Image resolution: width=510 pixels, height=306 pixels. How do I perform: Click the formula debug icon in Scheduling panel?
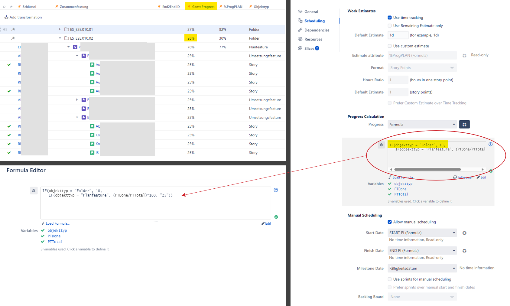[381, 145]
